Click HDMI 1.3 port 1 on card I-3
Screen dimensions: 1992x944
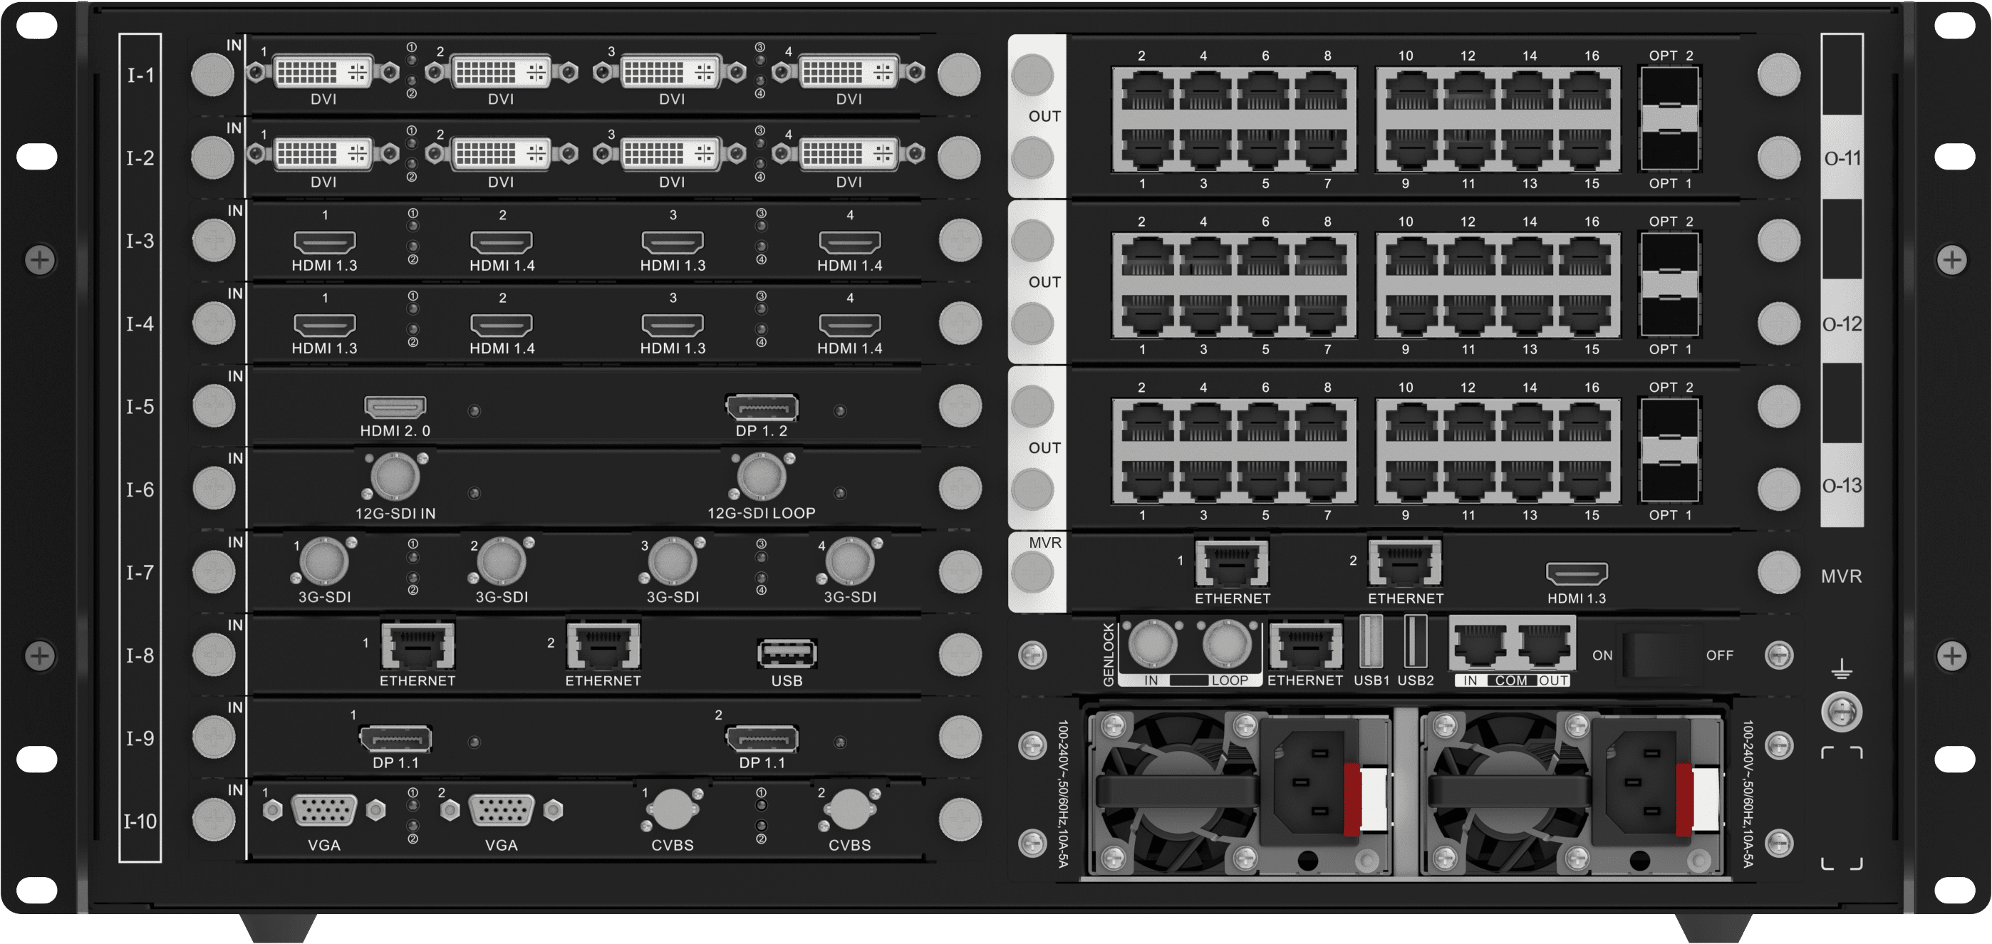tap(325, 242)
